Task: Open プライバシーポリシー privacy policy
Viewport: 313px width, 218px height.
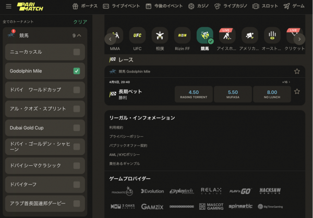Action: (x=126, y=137)
